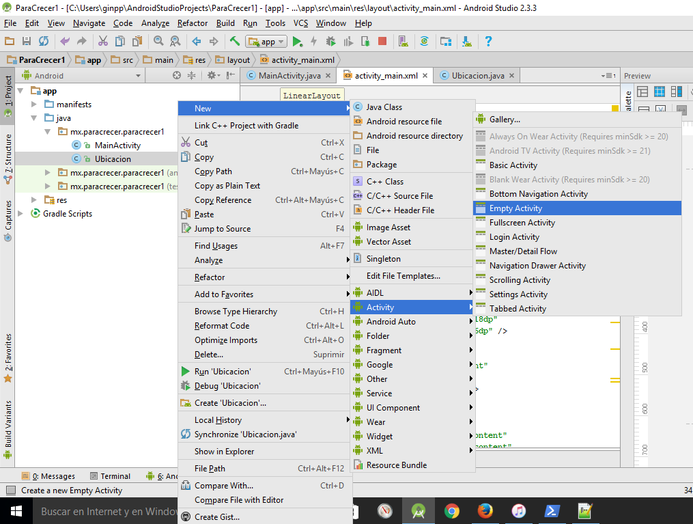Click the Help question mark icon
Viewport: 693px width, 524px height.
(x=488, y=42)
